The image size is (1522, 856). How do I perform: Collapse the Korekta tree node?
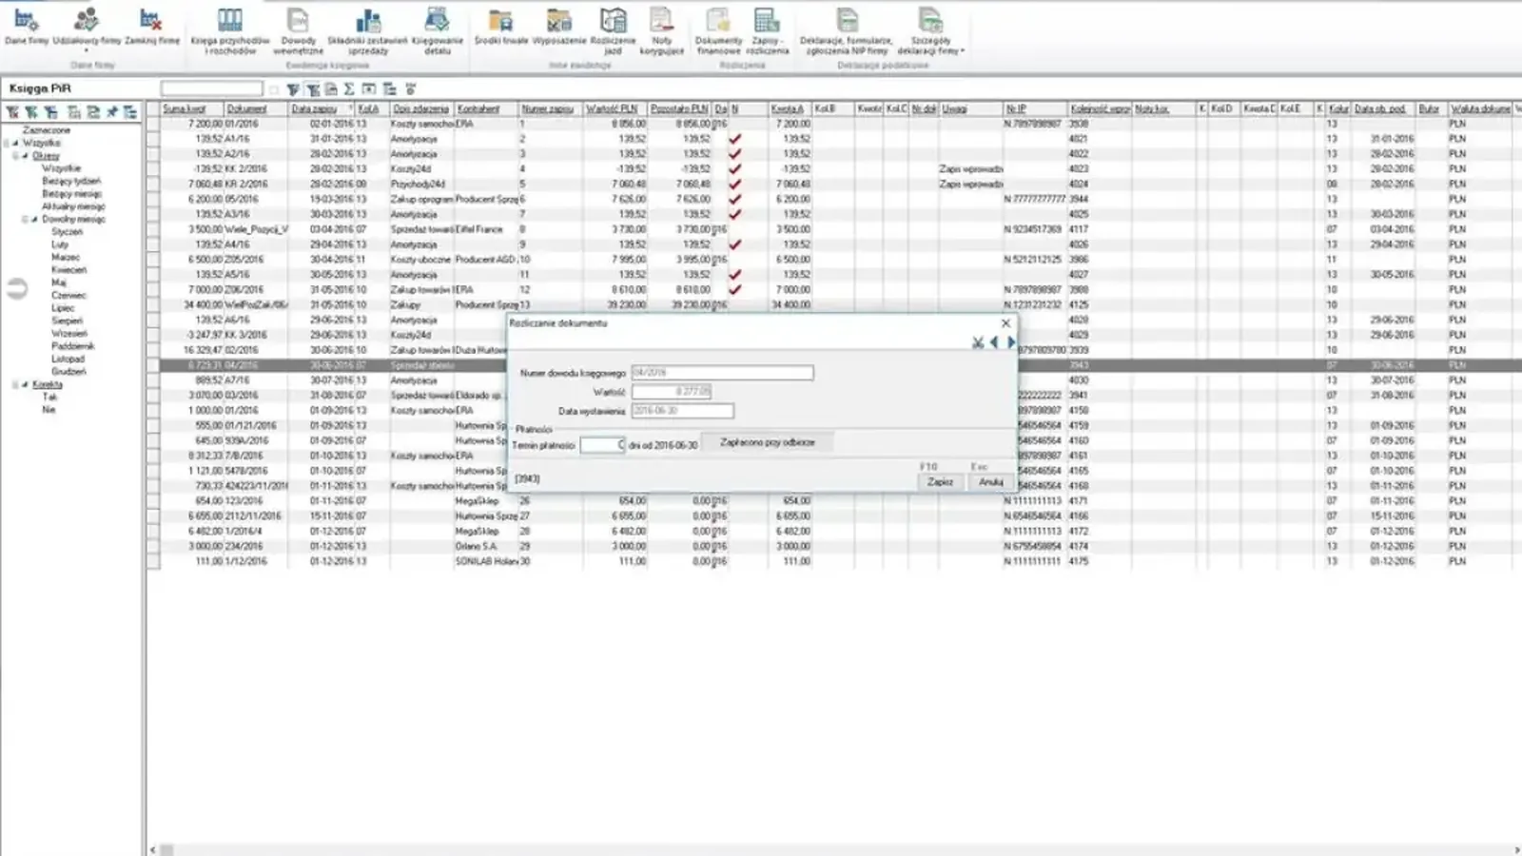25,384
